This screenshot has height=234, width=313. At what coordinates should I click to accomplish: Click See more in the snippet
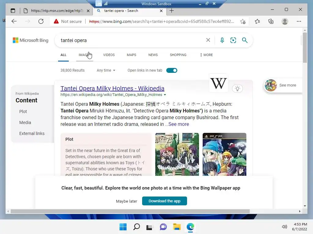pos(179,124)
